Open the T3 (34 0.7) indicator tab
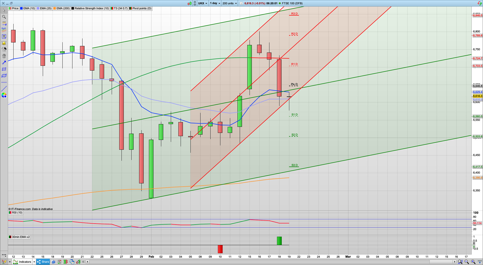483x265 pixels. point(119,8)
